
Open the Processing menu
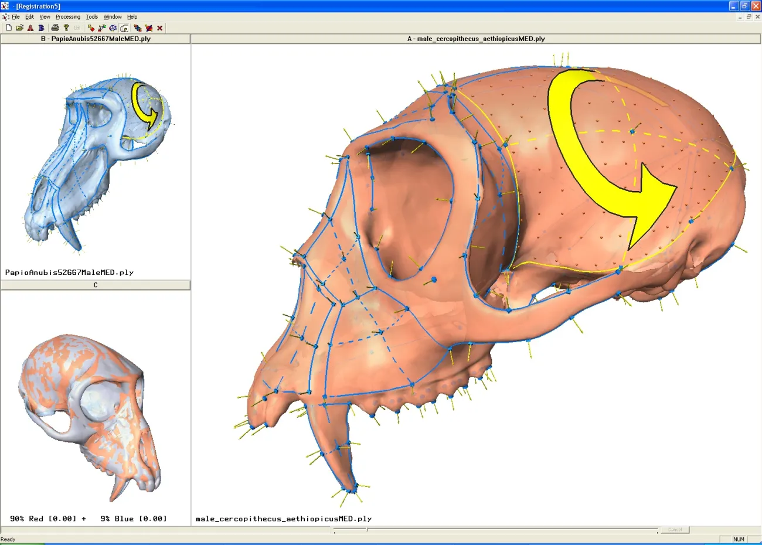pos(68,17)
